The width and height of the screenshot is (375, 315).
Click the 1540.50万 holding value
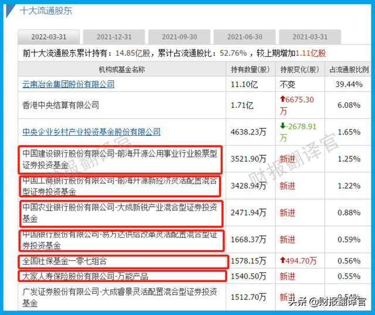pos(248,276)
